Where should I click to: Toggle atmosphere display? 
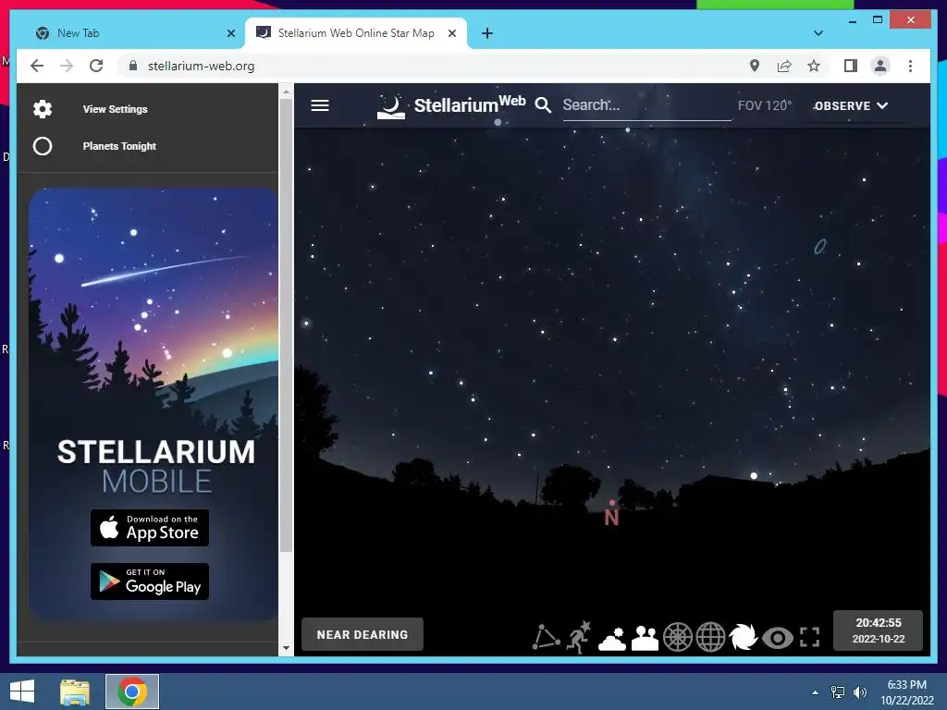(x=612, y=639)
